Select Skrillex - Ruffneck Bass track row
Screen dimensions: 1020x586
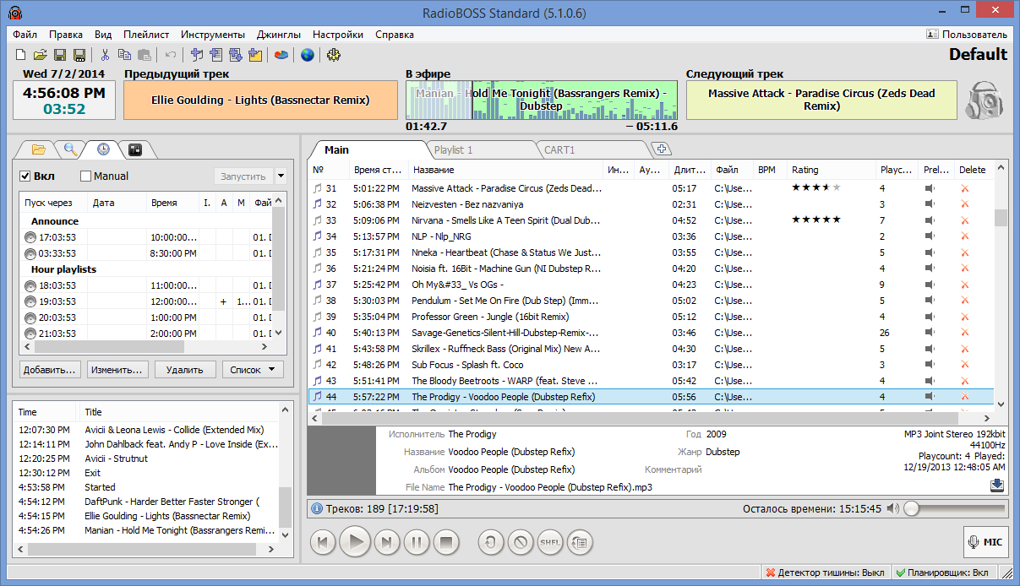click(651, 349)
